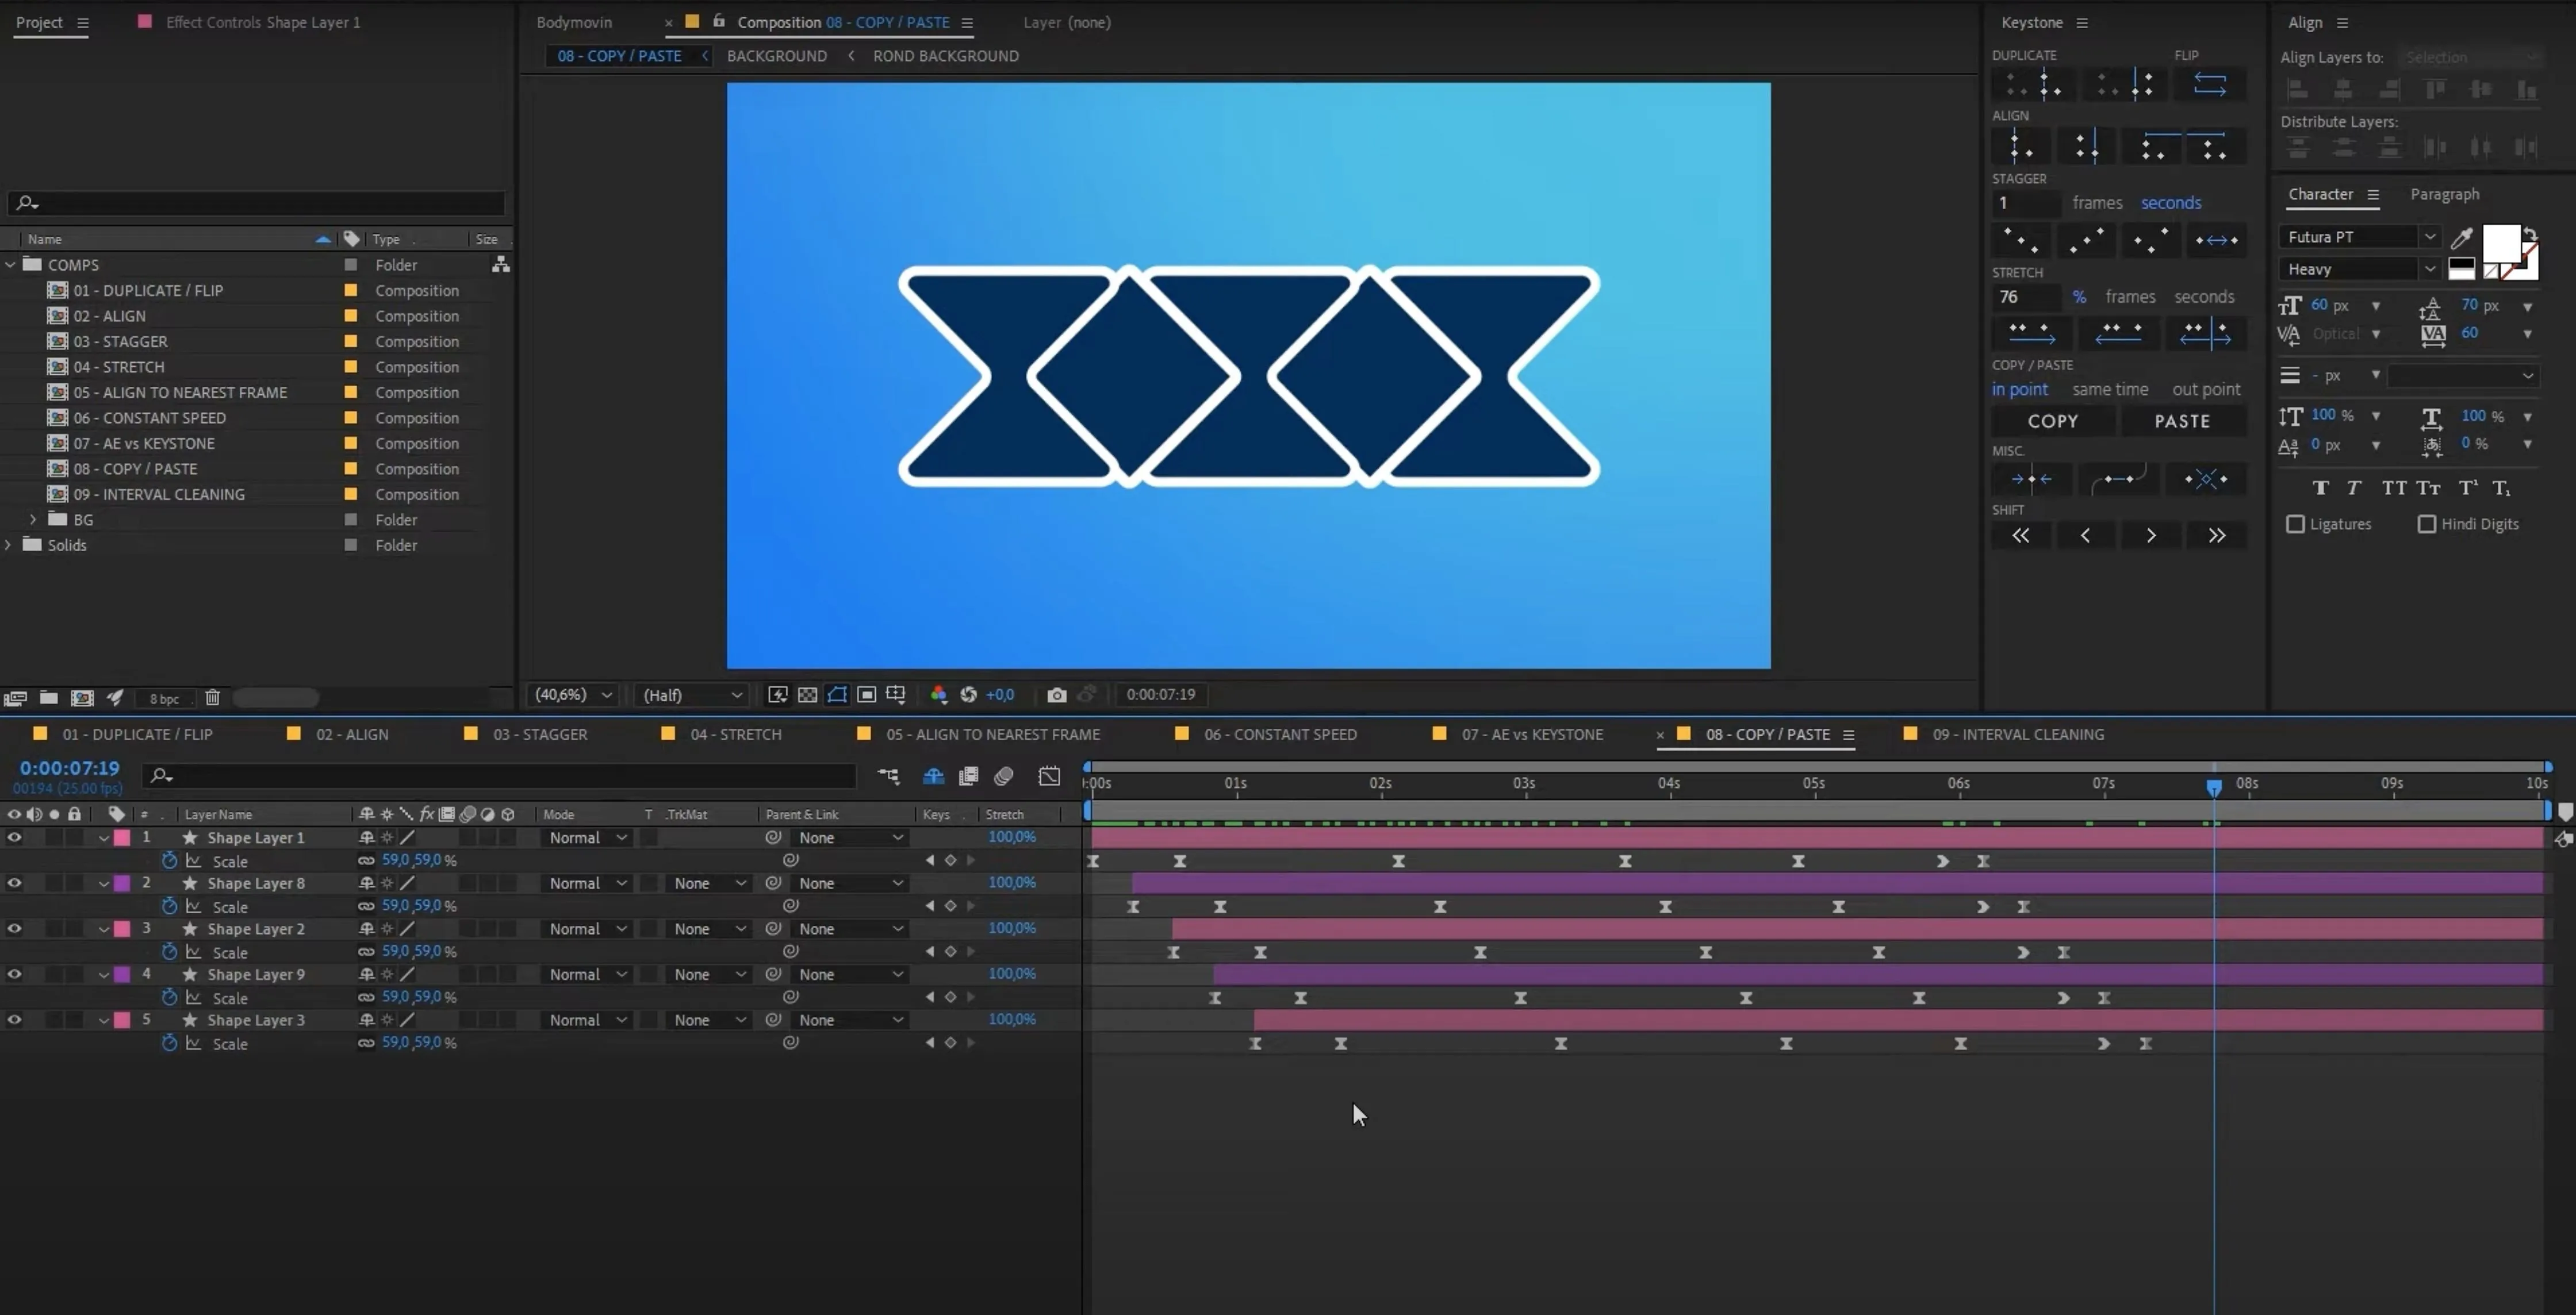Open the Heavy font style dropdown

(2361, 269)
